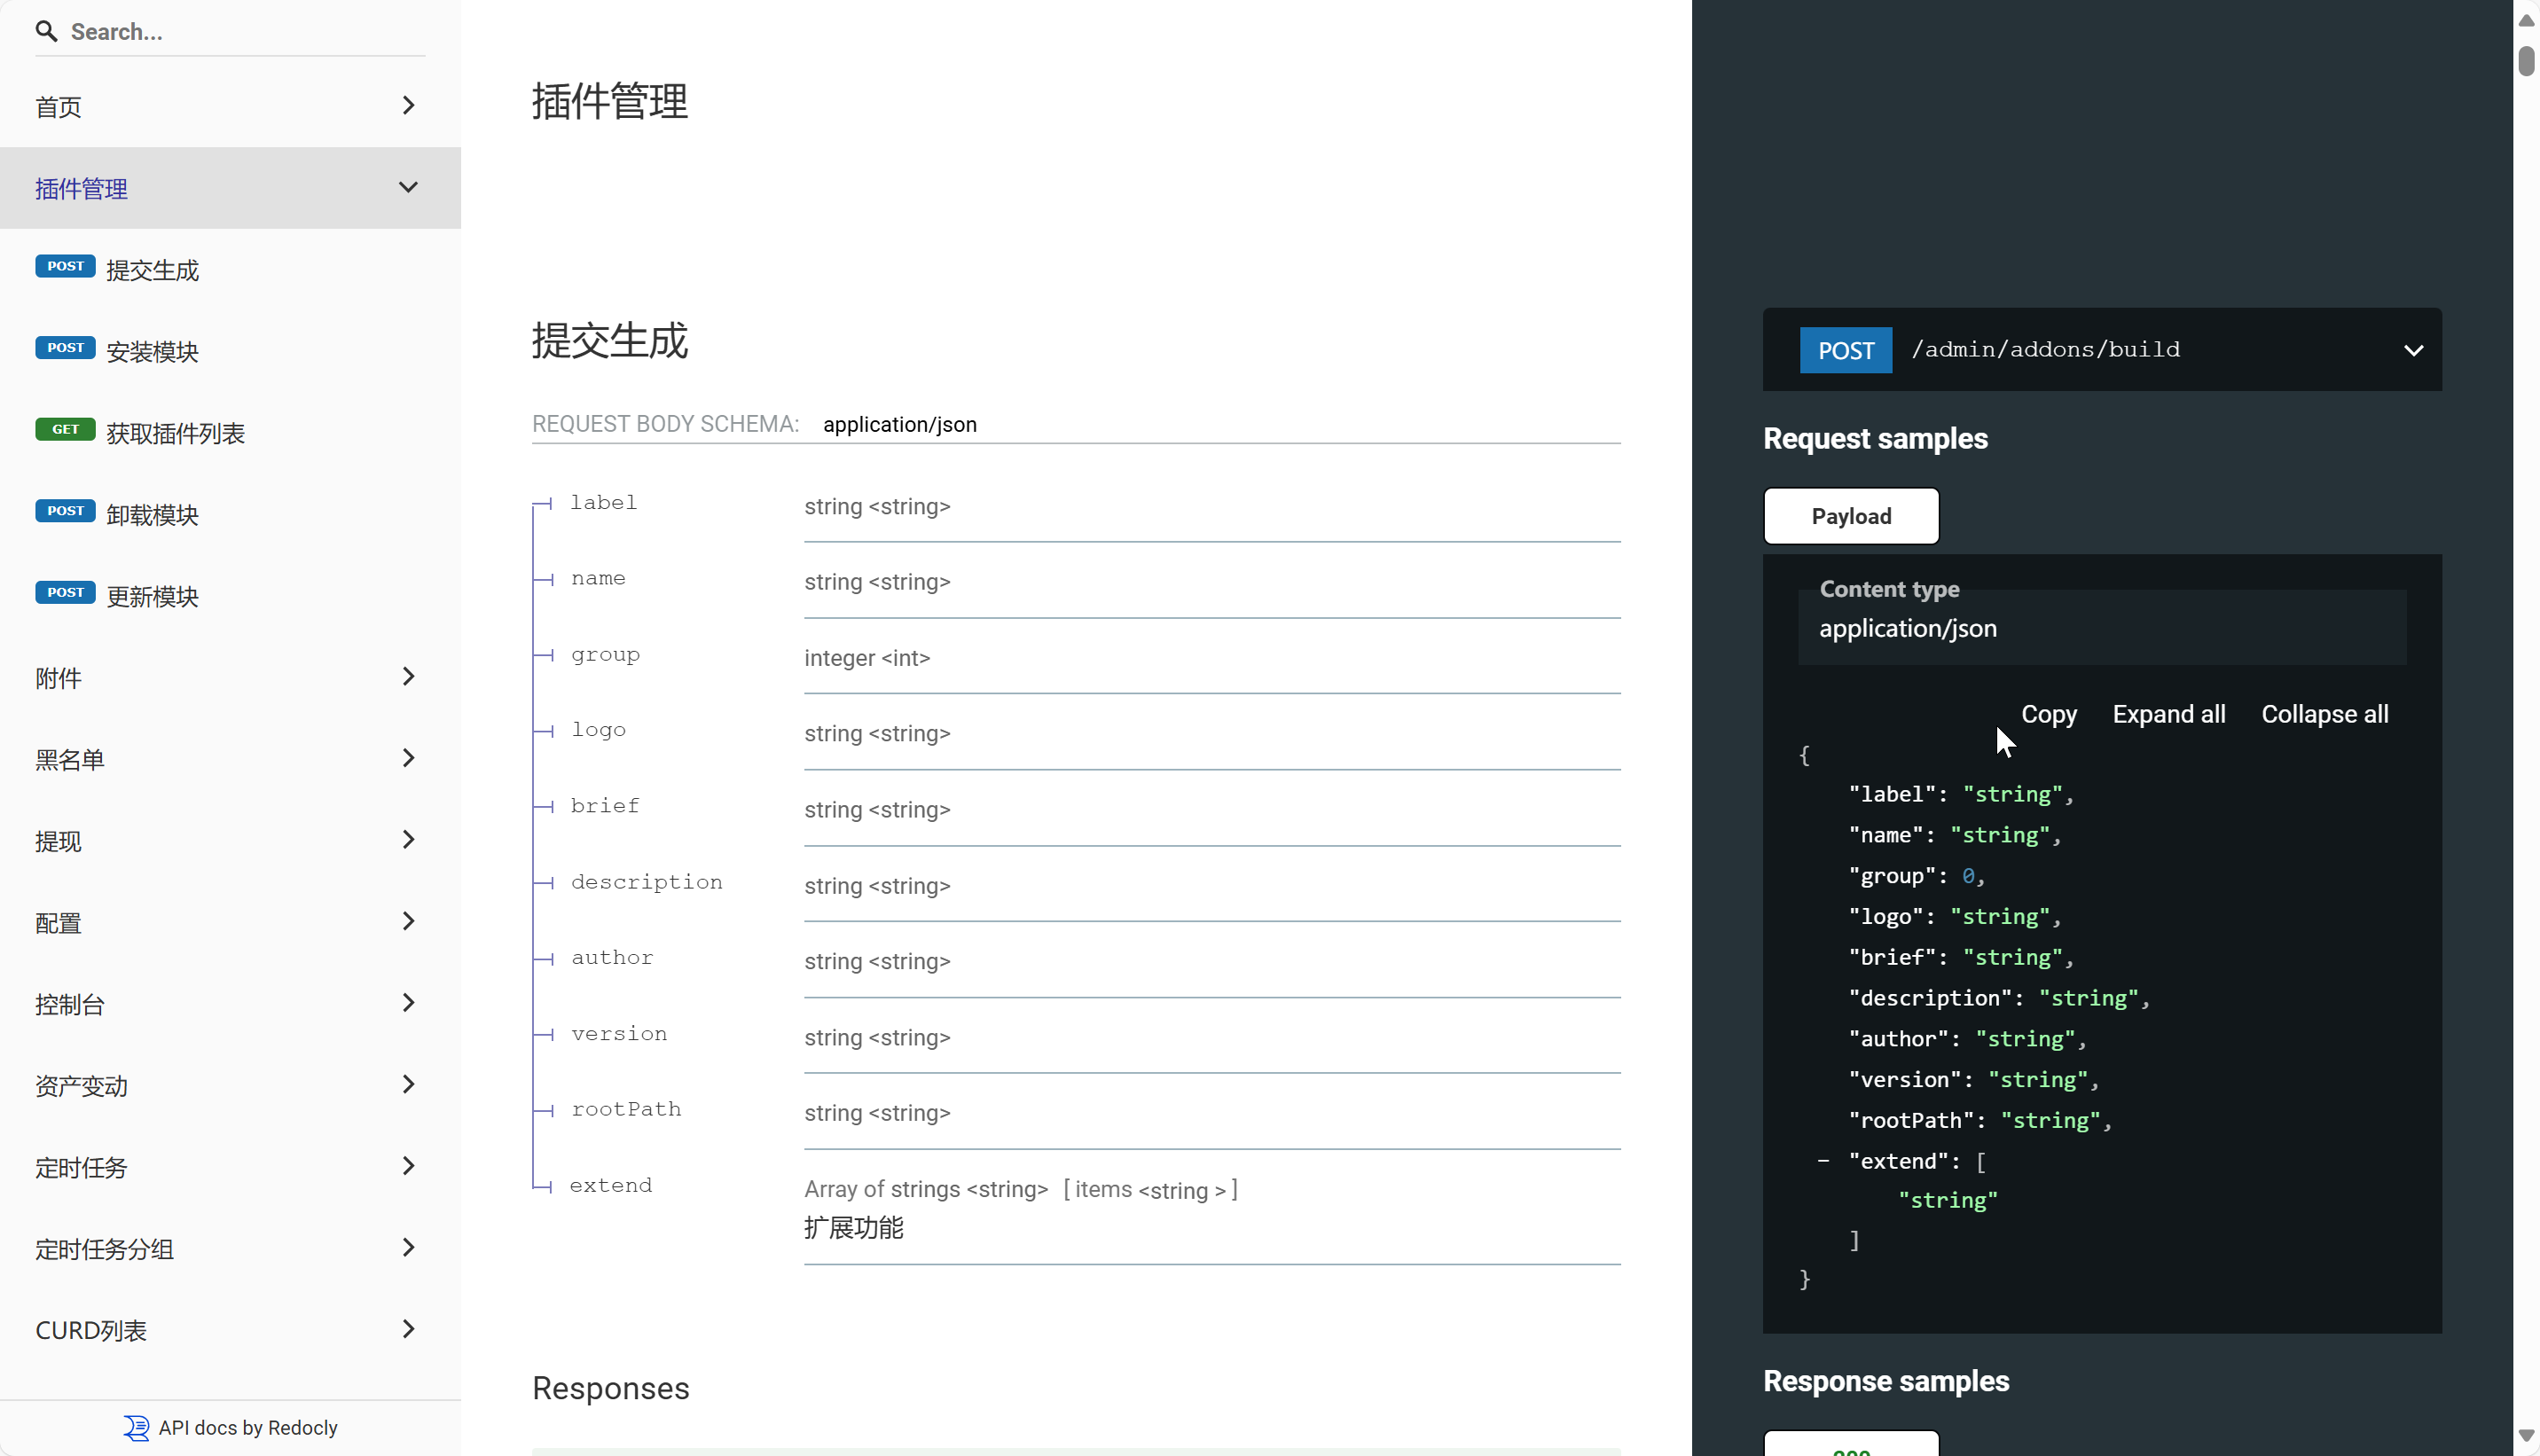This screenshot has height=1456, width=2540.
Task: Open the /admin/addons/build endpoint dropdown
Action: click(x=2413, y=350)
